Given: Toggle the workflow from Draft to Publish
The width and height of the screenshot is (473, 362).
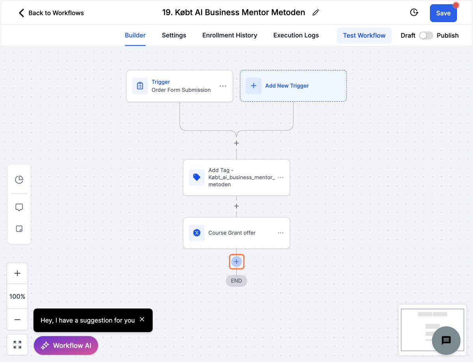Looking at the screenshot, I should [426, 35].
